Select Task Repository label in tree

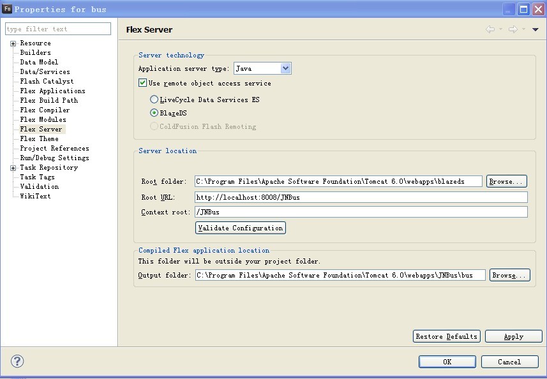[x=49, y=168]
